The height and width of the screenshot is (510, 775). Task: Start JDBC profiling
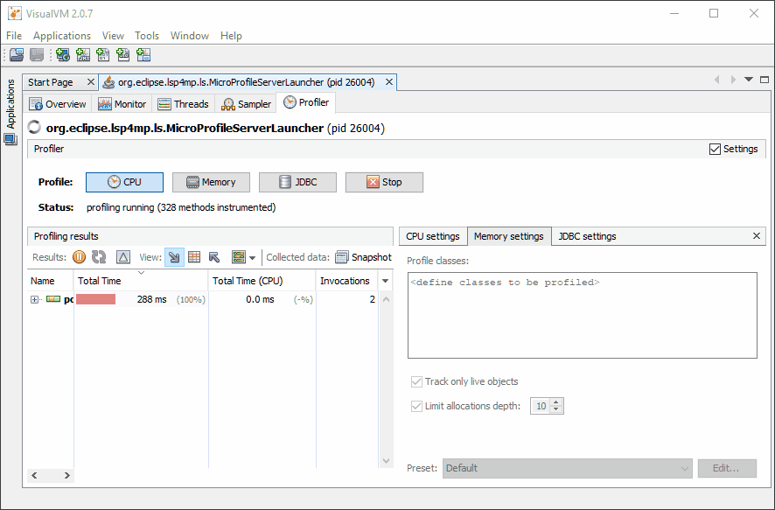(297, 182)
